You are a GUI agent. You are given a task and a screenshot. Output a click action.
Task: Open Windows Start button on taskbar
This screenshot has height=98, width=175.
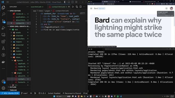[54, 96]
